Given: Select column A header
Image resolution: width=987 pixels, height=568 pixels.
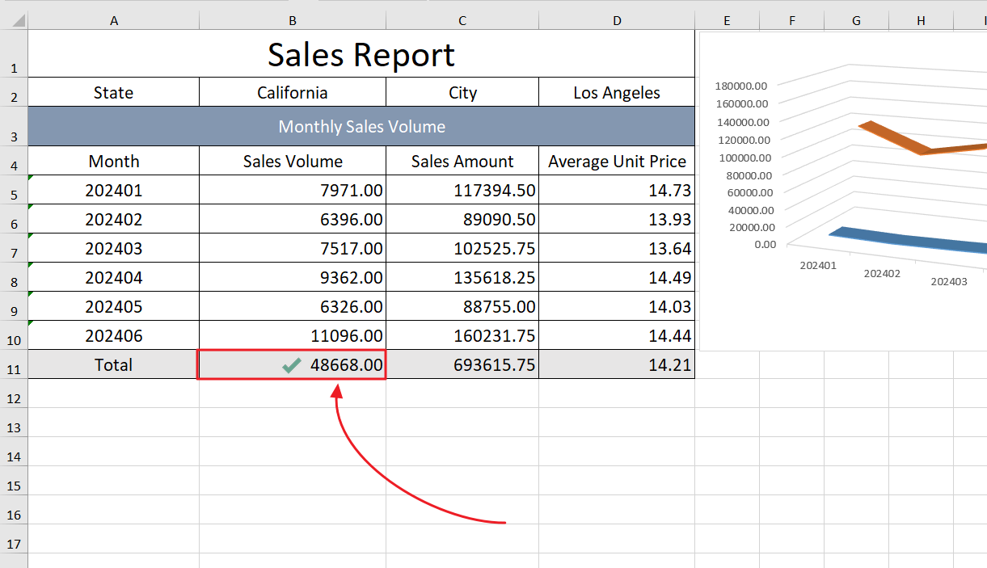Looking at the screenshot, I should click(x=114, y=21).
